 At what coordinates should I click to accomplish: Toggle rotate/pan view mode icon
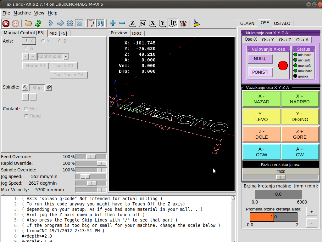tap(183, 23)
